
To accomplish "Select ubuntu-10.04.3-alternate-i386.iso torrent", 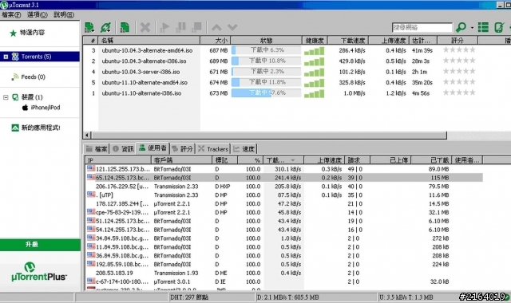I will (144, 61).
